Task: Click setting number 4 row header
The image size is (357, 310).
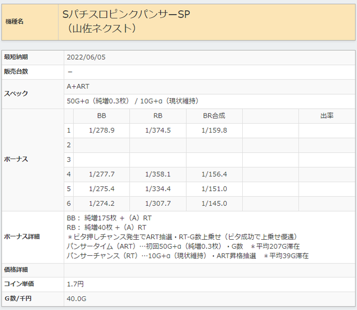Action: click(x=69, y=174)
